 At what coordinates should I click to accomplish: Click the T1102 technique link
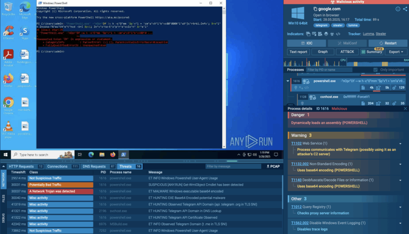[296, 143]
